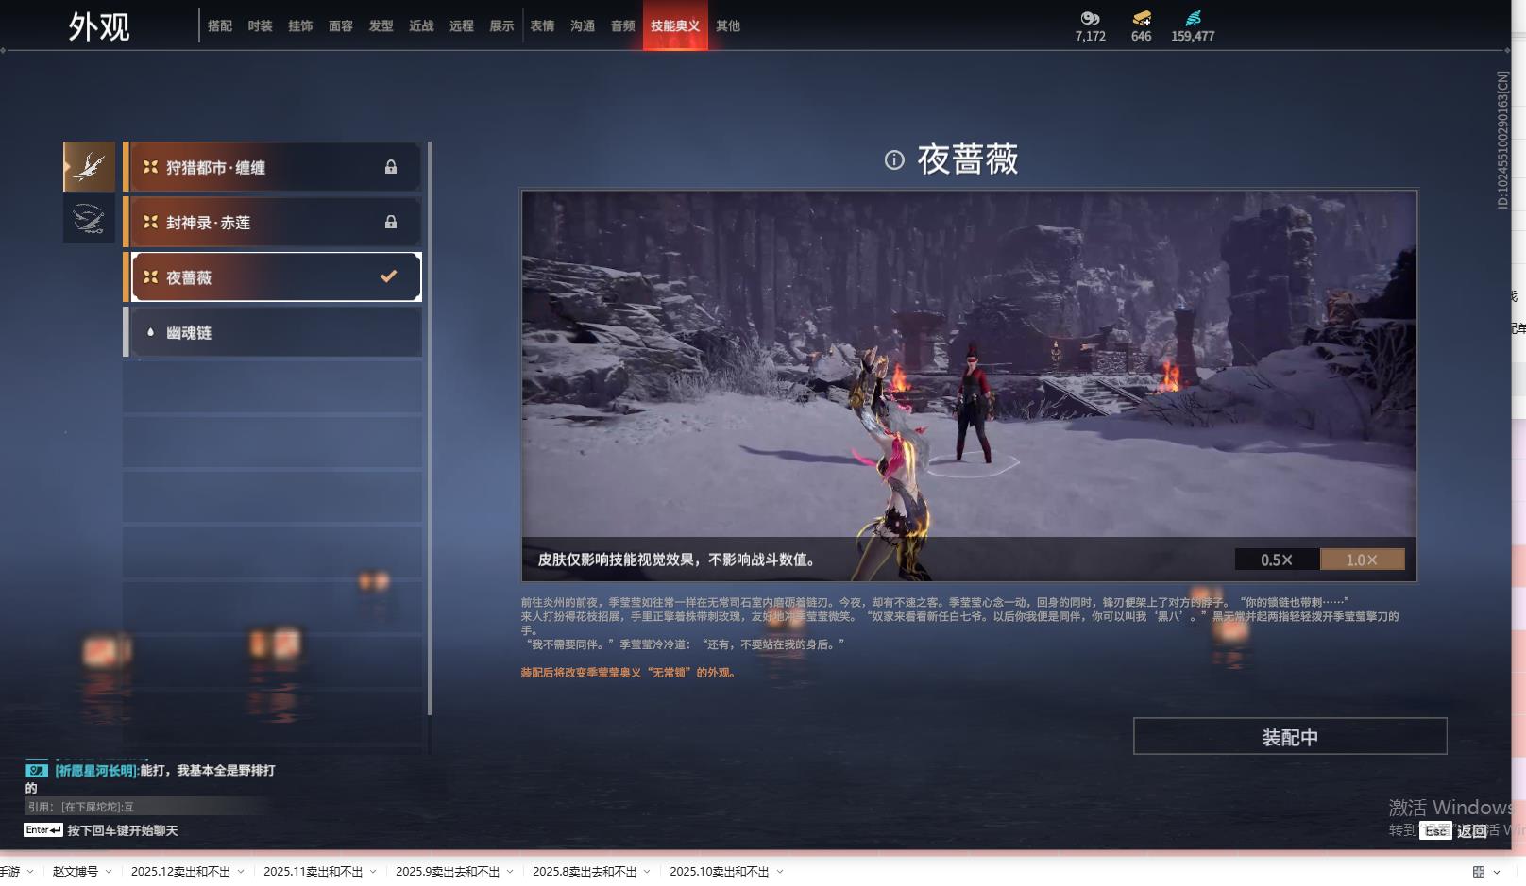
Task: Switch to the 时装 tab
Action: pos(260,26)
